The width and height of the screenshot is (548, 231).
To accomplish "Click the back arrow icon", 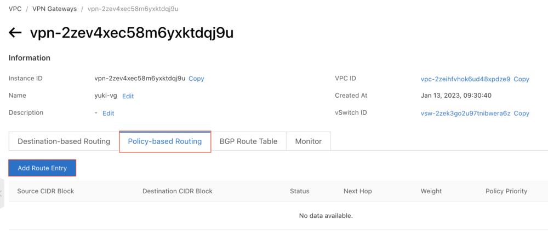I will (x=15, y=33).
